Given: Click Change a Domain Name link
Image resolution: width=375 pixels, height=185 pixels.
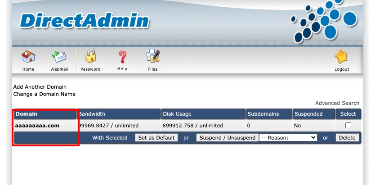Looking at the screenshot, I should tap(45, 94).
